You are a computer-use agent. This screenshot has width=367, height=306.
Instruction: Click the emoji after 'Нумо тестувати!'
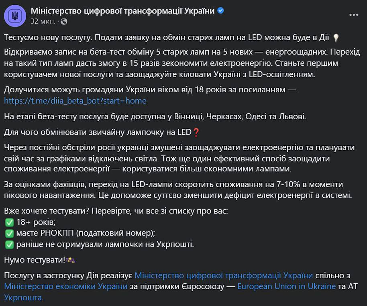click(x=71, y=260)
